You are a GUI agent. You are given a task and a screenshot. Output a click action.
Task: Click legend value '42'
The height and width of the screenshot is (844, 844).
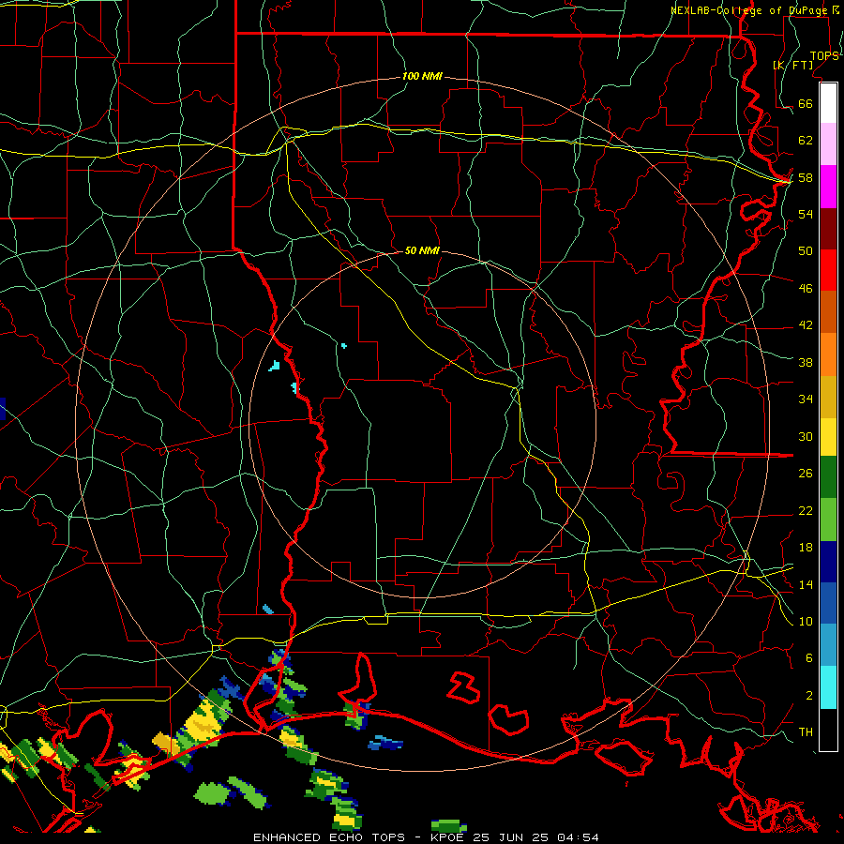click(806, 325)
